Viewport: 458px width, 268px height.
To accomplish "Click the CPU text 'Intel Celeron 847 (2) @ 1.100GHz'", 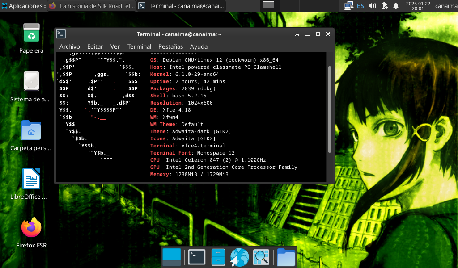I will click(x=216, y=160).
